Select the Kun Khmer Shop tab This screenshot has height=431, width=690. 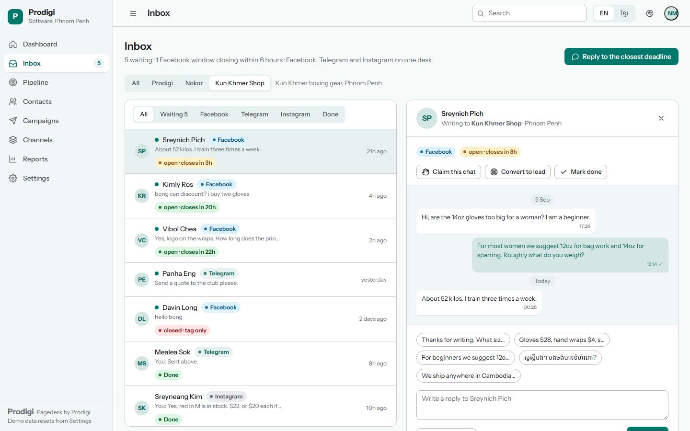[x=240, y=83]
